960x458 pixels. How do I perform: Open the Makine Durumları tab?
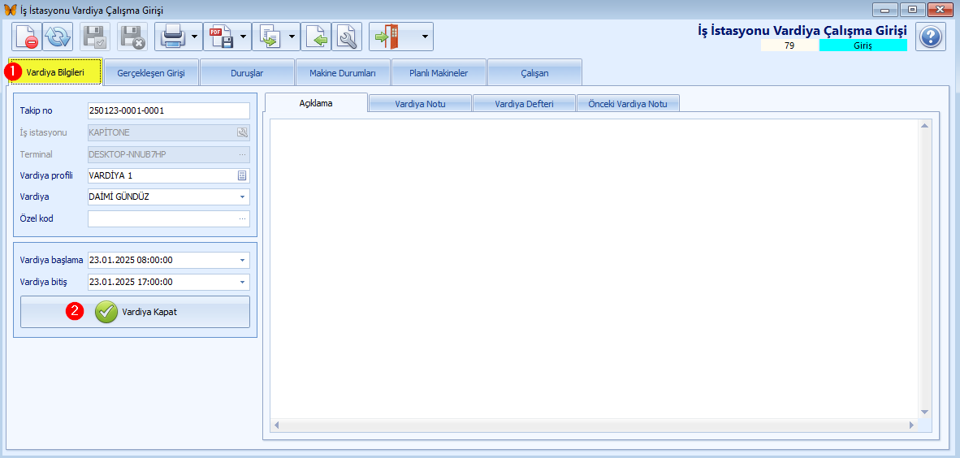342,73
